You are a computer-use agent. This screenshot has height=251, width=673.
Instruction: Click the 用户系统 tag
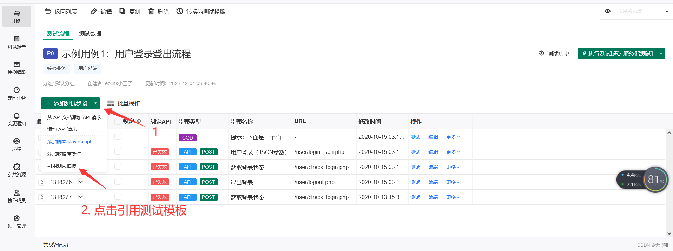[87, 68]
